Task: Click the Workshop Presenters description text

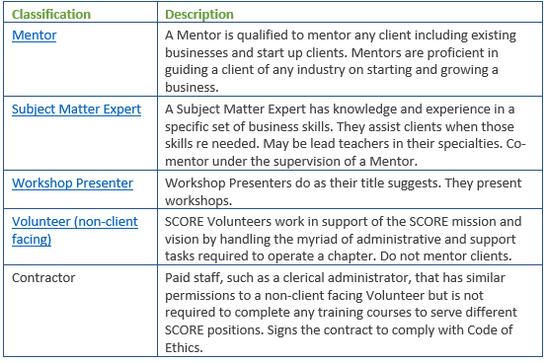Action: pos(344,191)
